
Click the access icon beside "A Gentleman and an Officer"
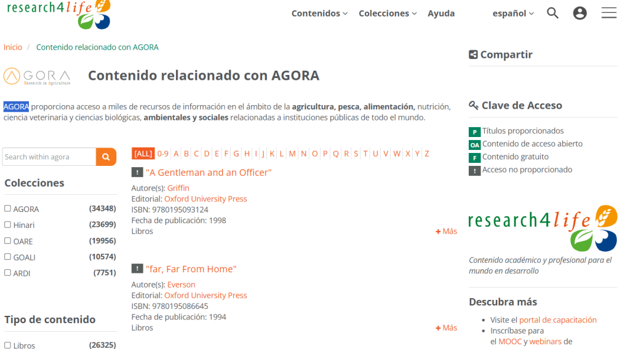[x=137, y=173]
